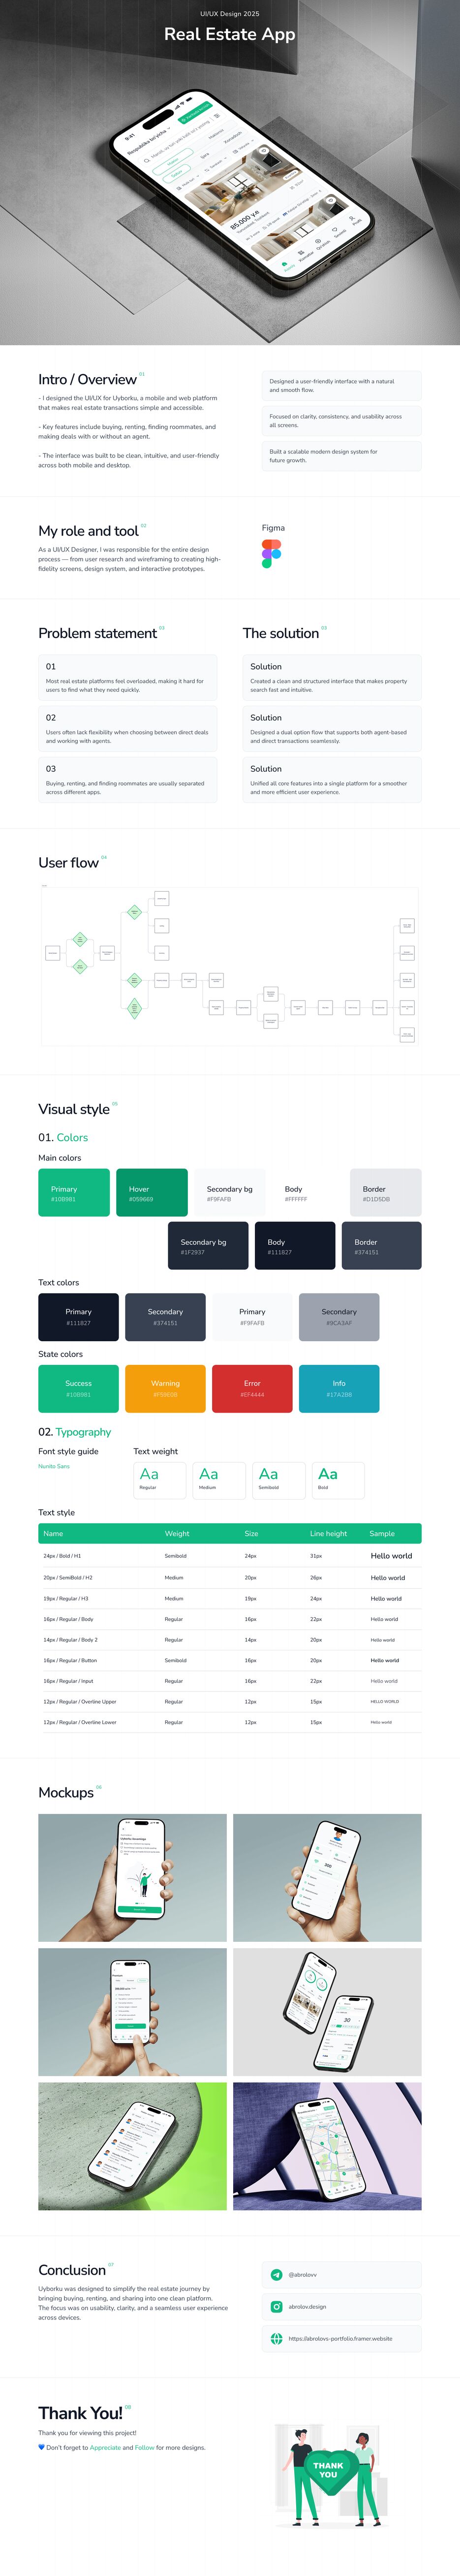Click the blue heart emoji before "Don't forget"
Image resolution: width=460 pixels, height=2576 pixels.
click(x=41, y=2447)
